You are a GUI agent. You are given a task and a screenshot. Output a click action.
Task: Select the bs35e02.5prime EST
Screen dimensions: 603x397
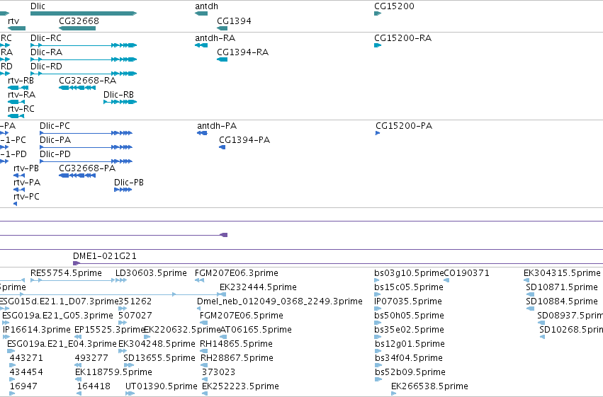(378, 337)
